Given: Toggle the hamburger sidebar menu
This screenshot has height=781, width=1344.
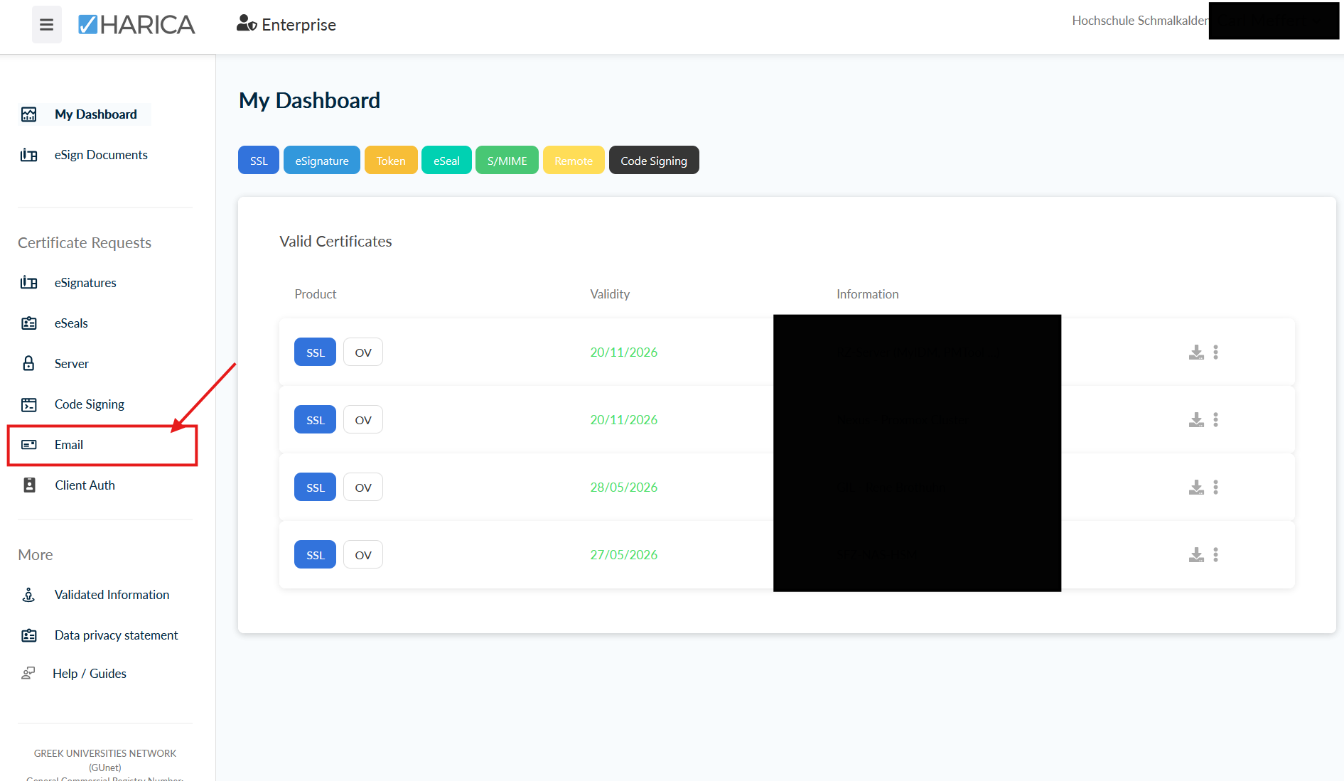Looking at the screenshot, I should pyautogui.click(x=46, y=25).
